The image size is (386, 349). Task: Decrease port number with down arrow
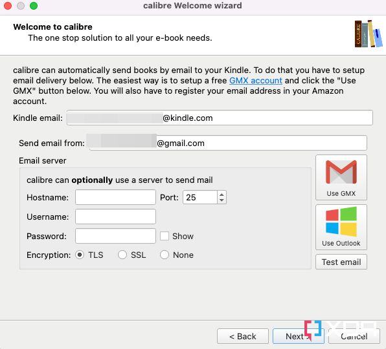point(221,200)
